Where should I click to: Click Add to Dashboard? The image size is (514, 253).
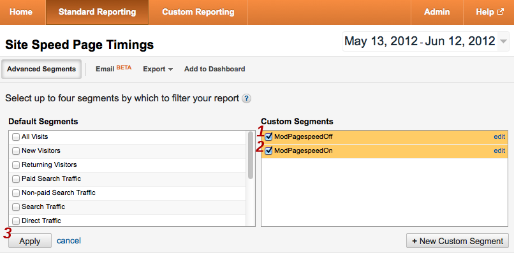point(214,69)
